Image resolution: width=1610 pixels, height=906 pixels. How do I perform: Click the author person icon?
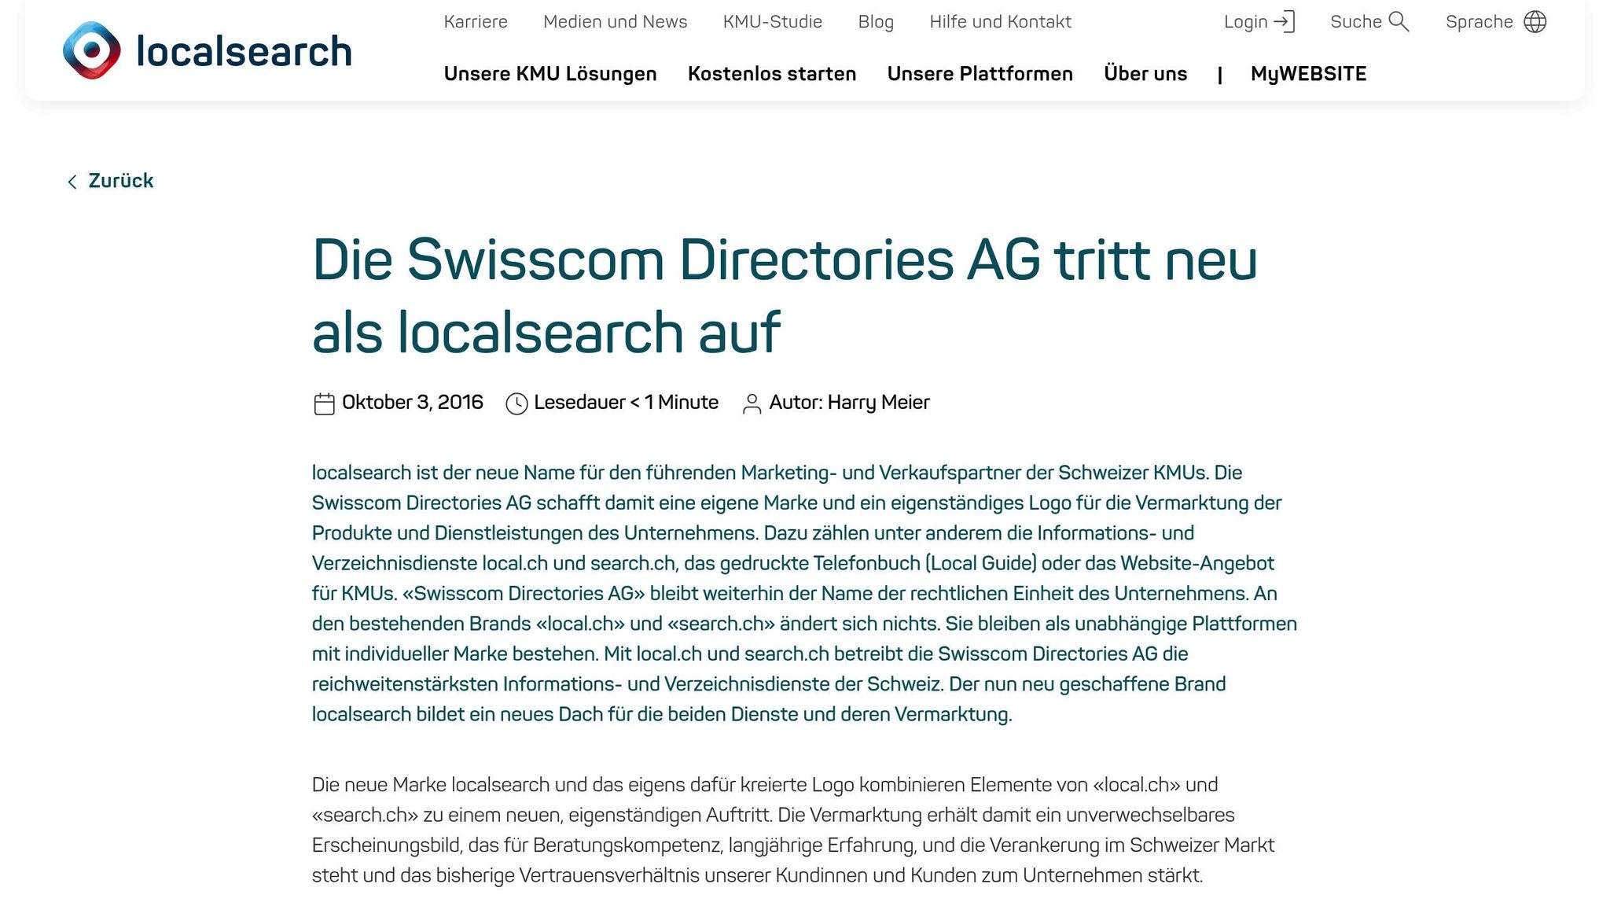[752, 402]
